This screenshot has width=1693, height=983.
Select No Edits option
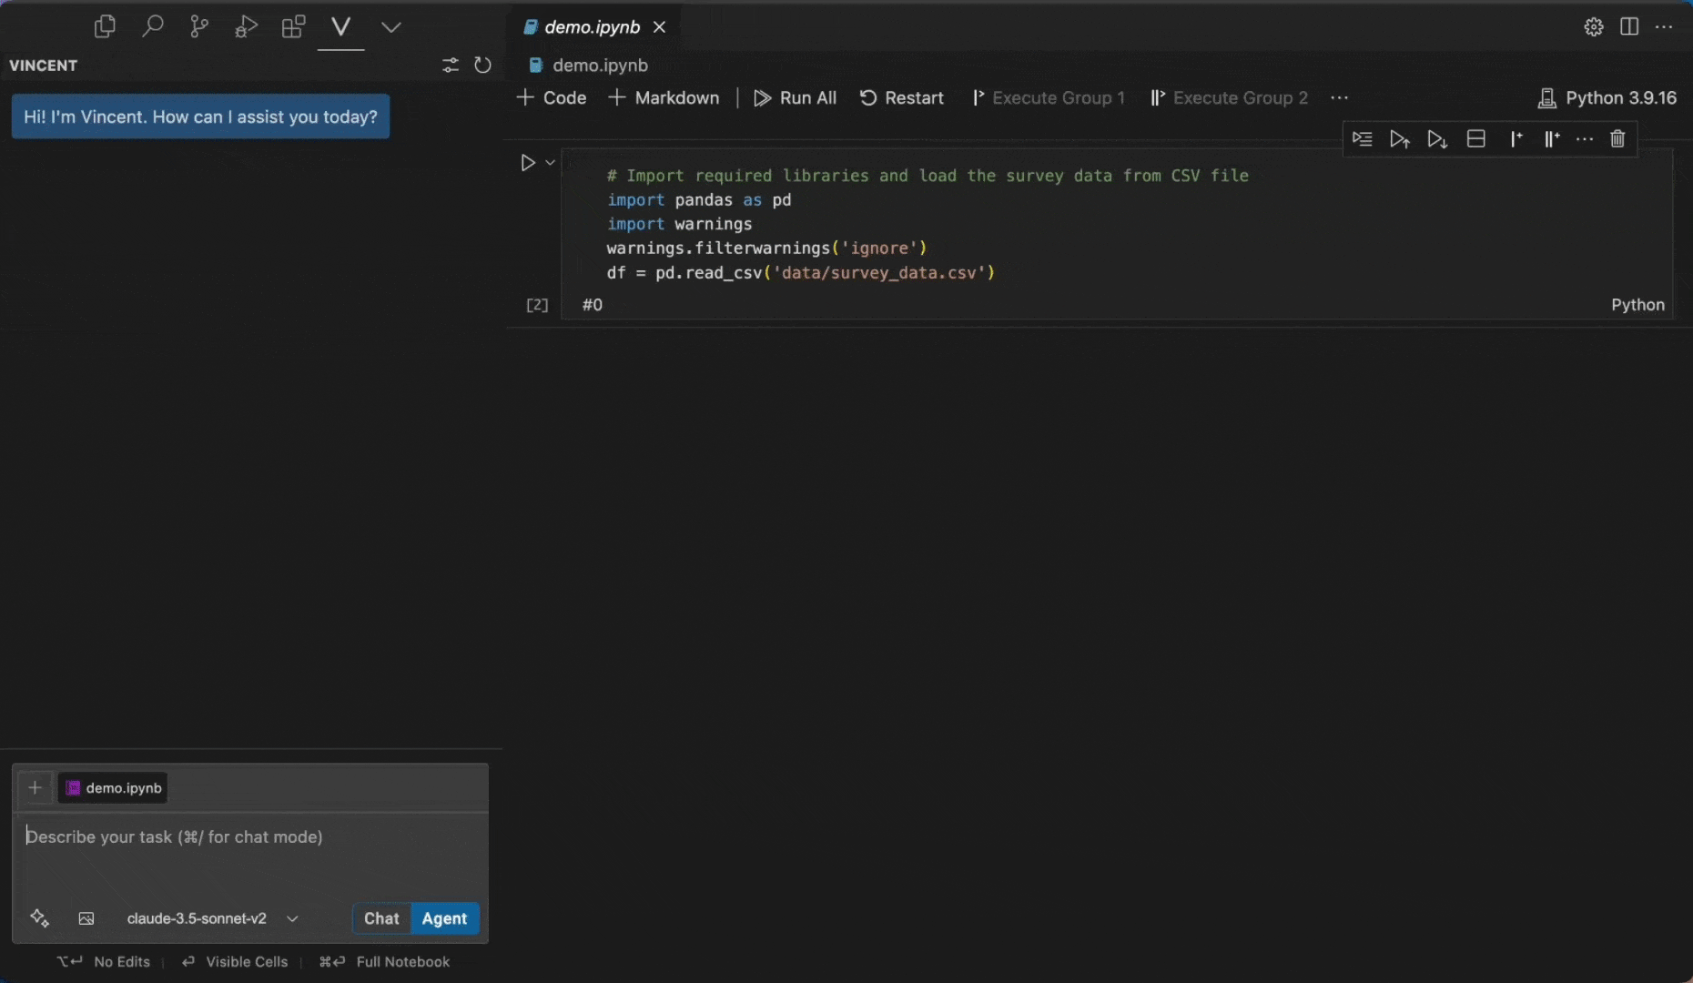click(104, 962)
